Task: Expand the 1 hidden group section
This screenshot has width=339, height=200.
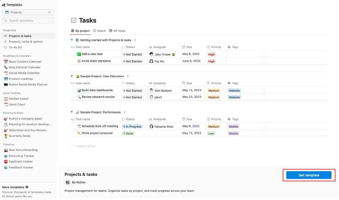Action: (x=83, y=146)
